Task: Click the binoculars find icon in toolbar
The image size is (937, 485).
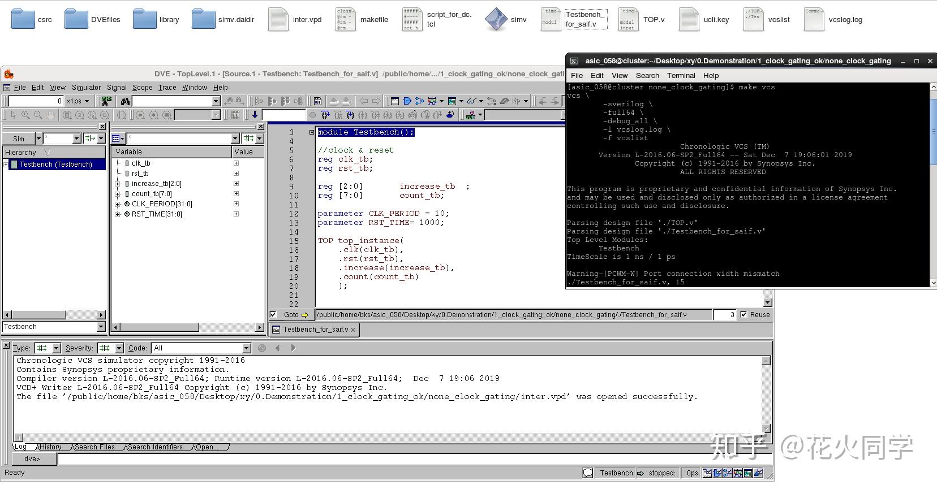Action: 125,101
